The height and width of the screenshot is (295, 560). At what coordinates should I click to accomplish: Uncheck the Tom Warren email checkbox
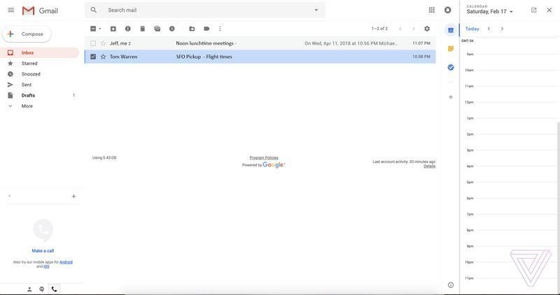click(x=93, y=57)
